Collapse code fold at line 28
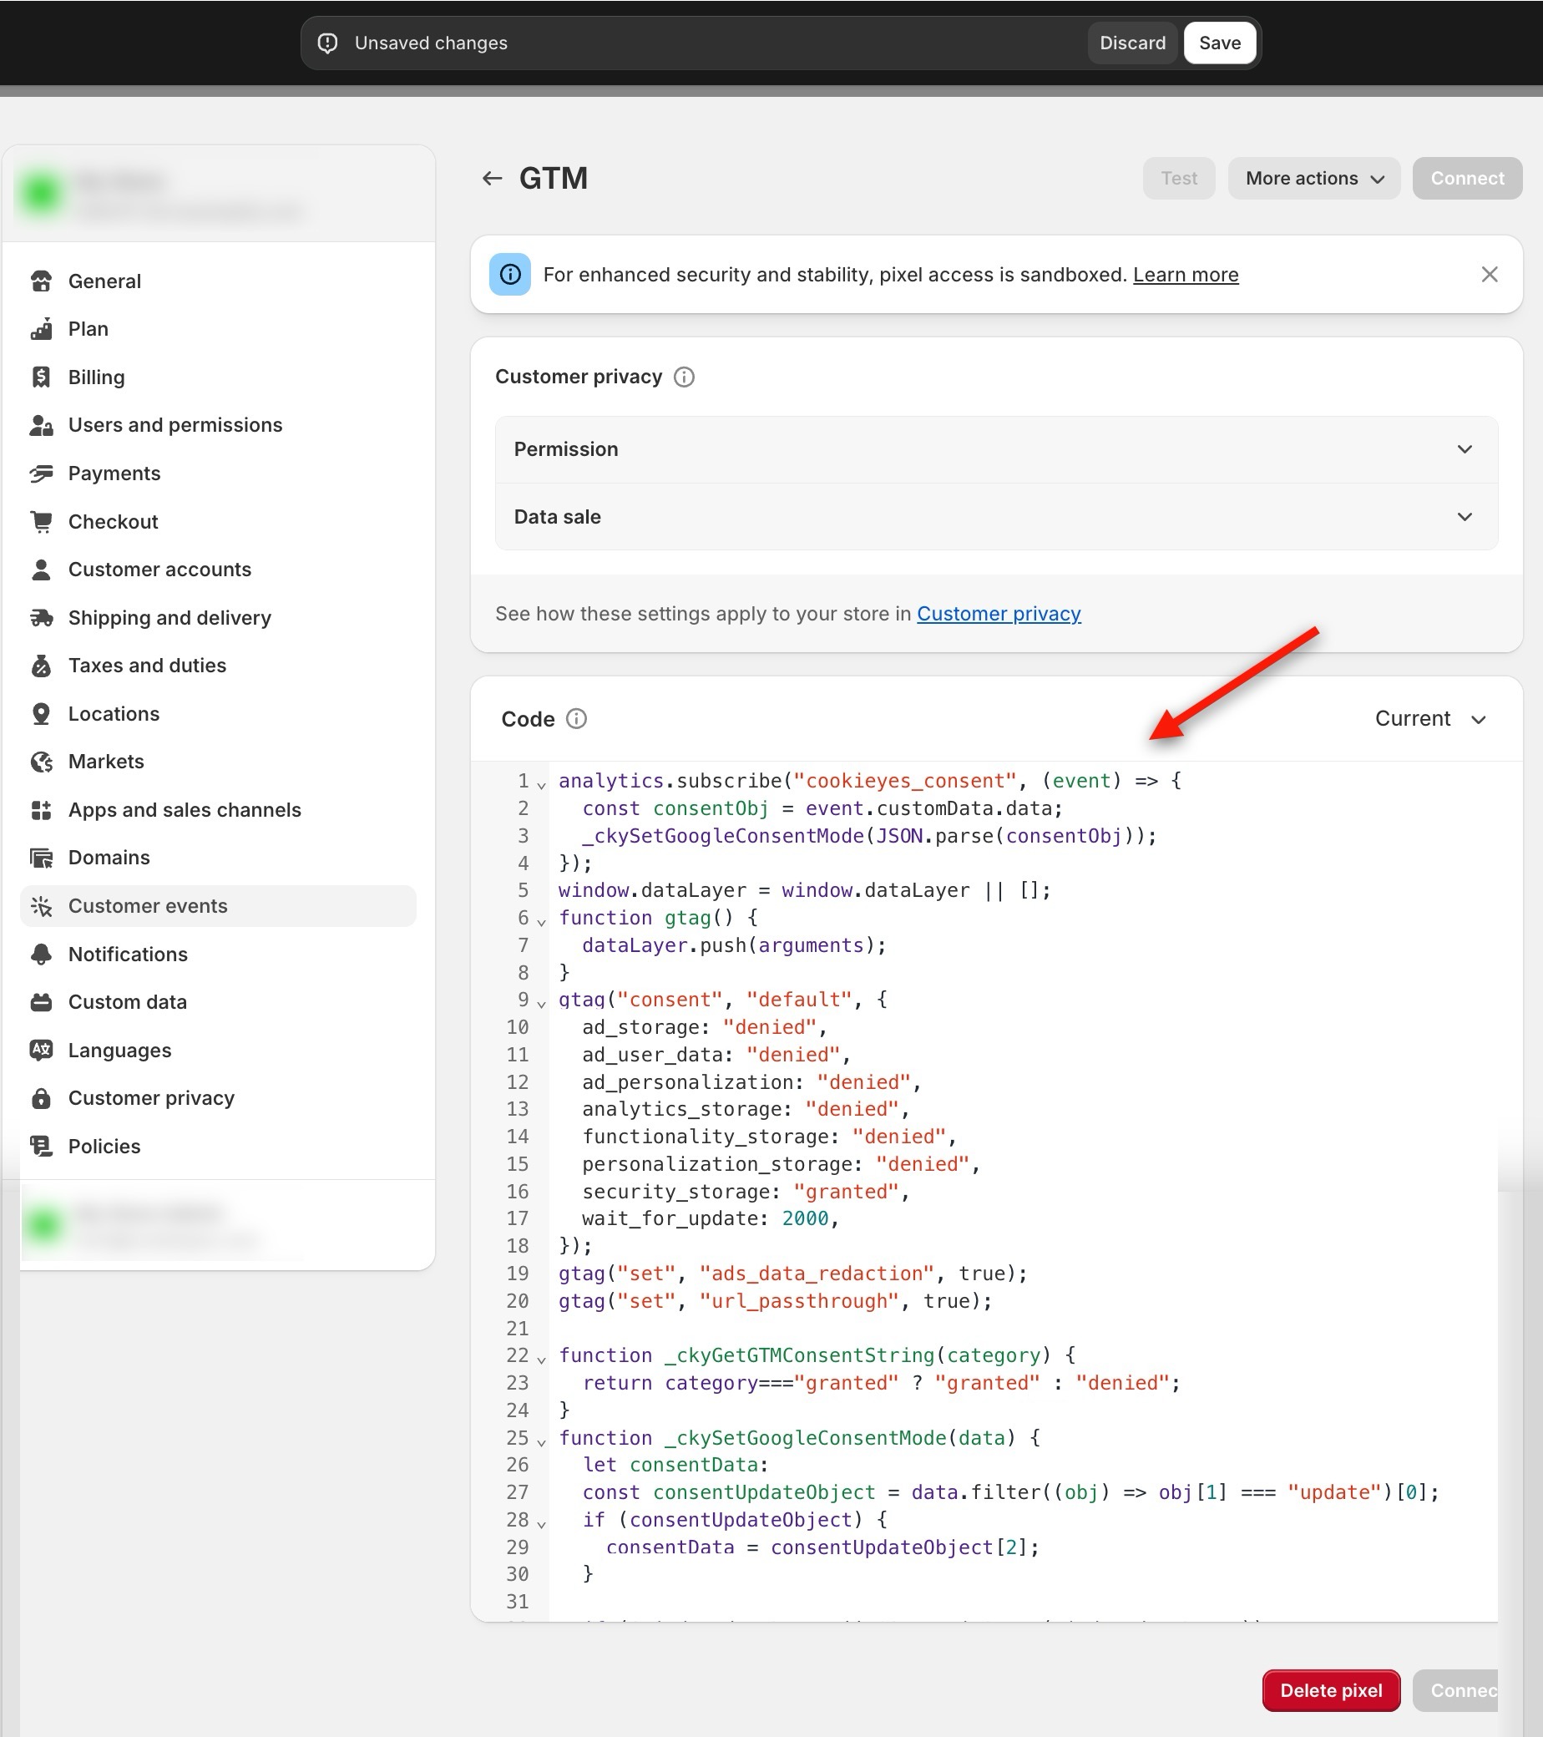Image resolution: width=1543 pixels, height=1737 pixels. 541,1524
